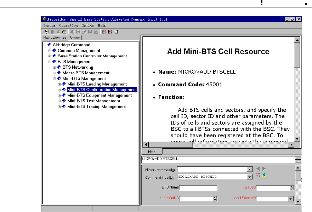Image resolution: width=312 pixels, height=212 pixels.
Task: Select the Help tab below the document pane
Action: point(152,152)
